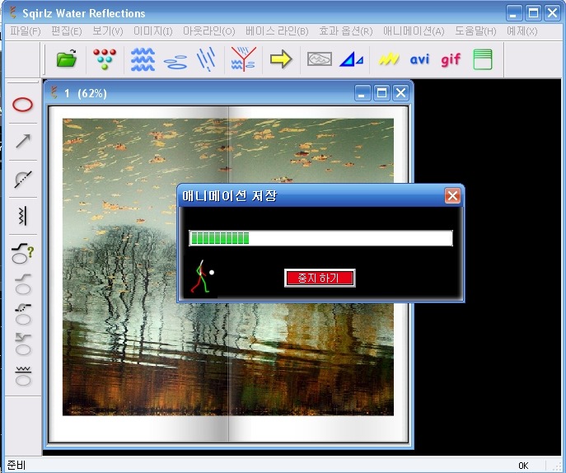Click the colored dots icon in toolbar
The image size is (566, 473).
105,59
